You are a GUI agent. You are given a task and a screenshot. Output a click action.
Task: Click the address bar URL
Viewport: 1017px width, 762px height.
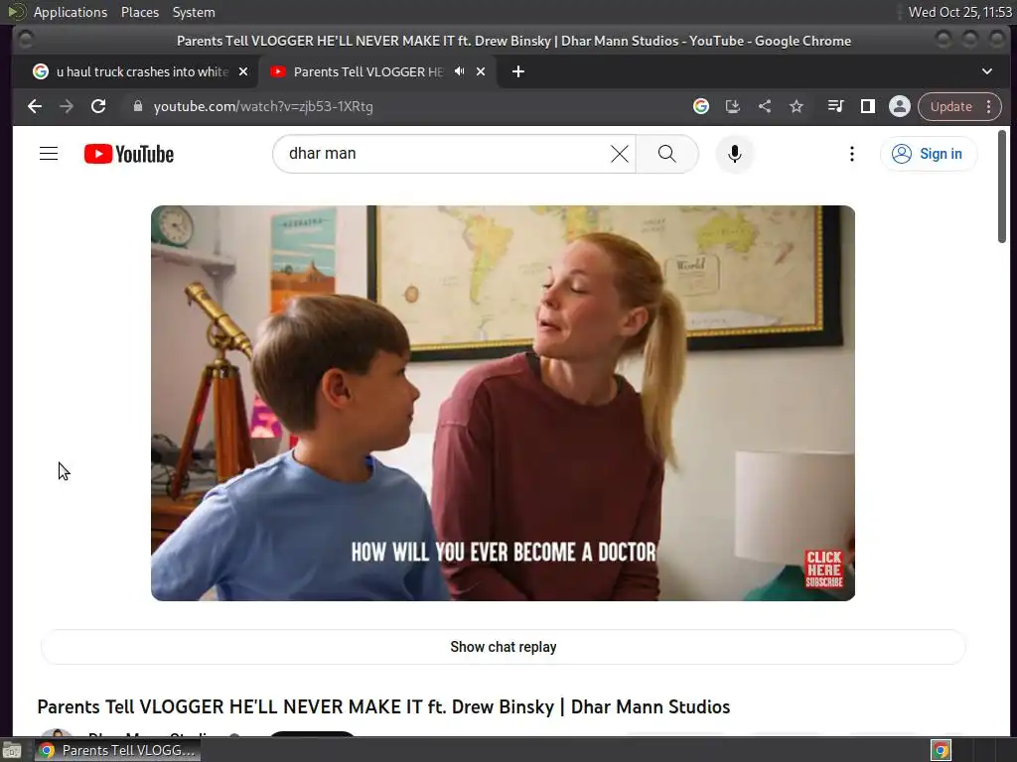tap(262, 106)
